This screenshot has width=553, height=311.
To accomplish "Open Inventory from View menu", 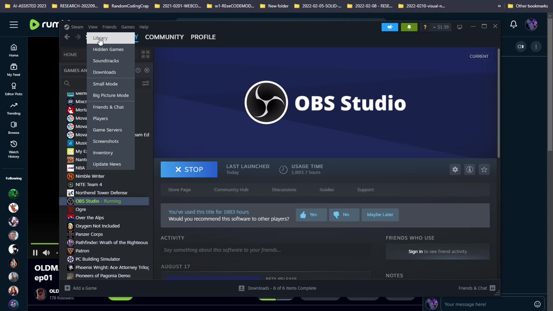I will coord(111,153).
